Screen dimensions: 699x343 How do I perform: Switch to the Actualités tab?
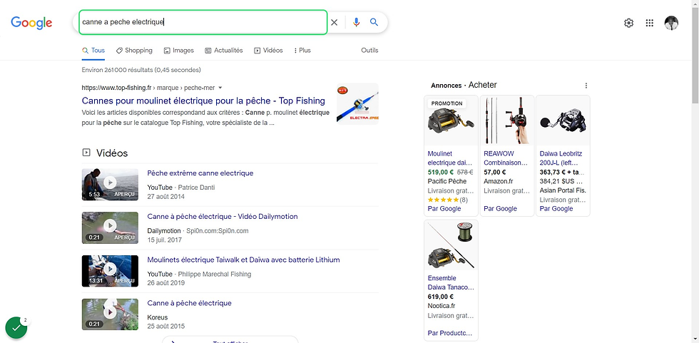(x=224, y=51)
